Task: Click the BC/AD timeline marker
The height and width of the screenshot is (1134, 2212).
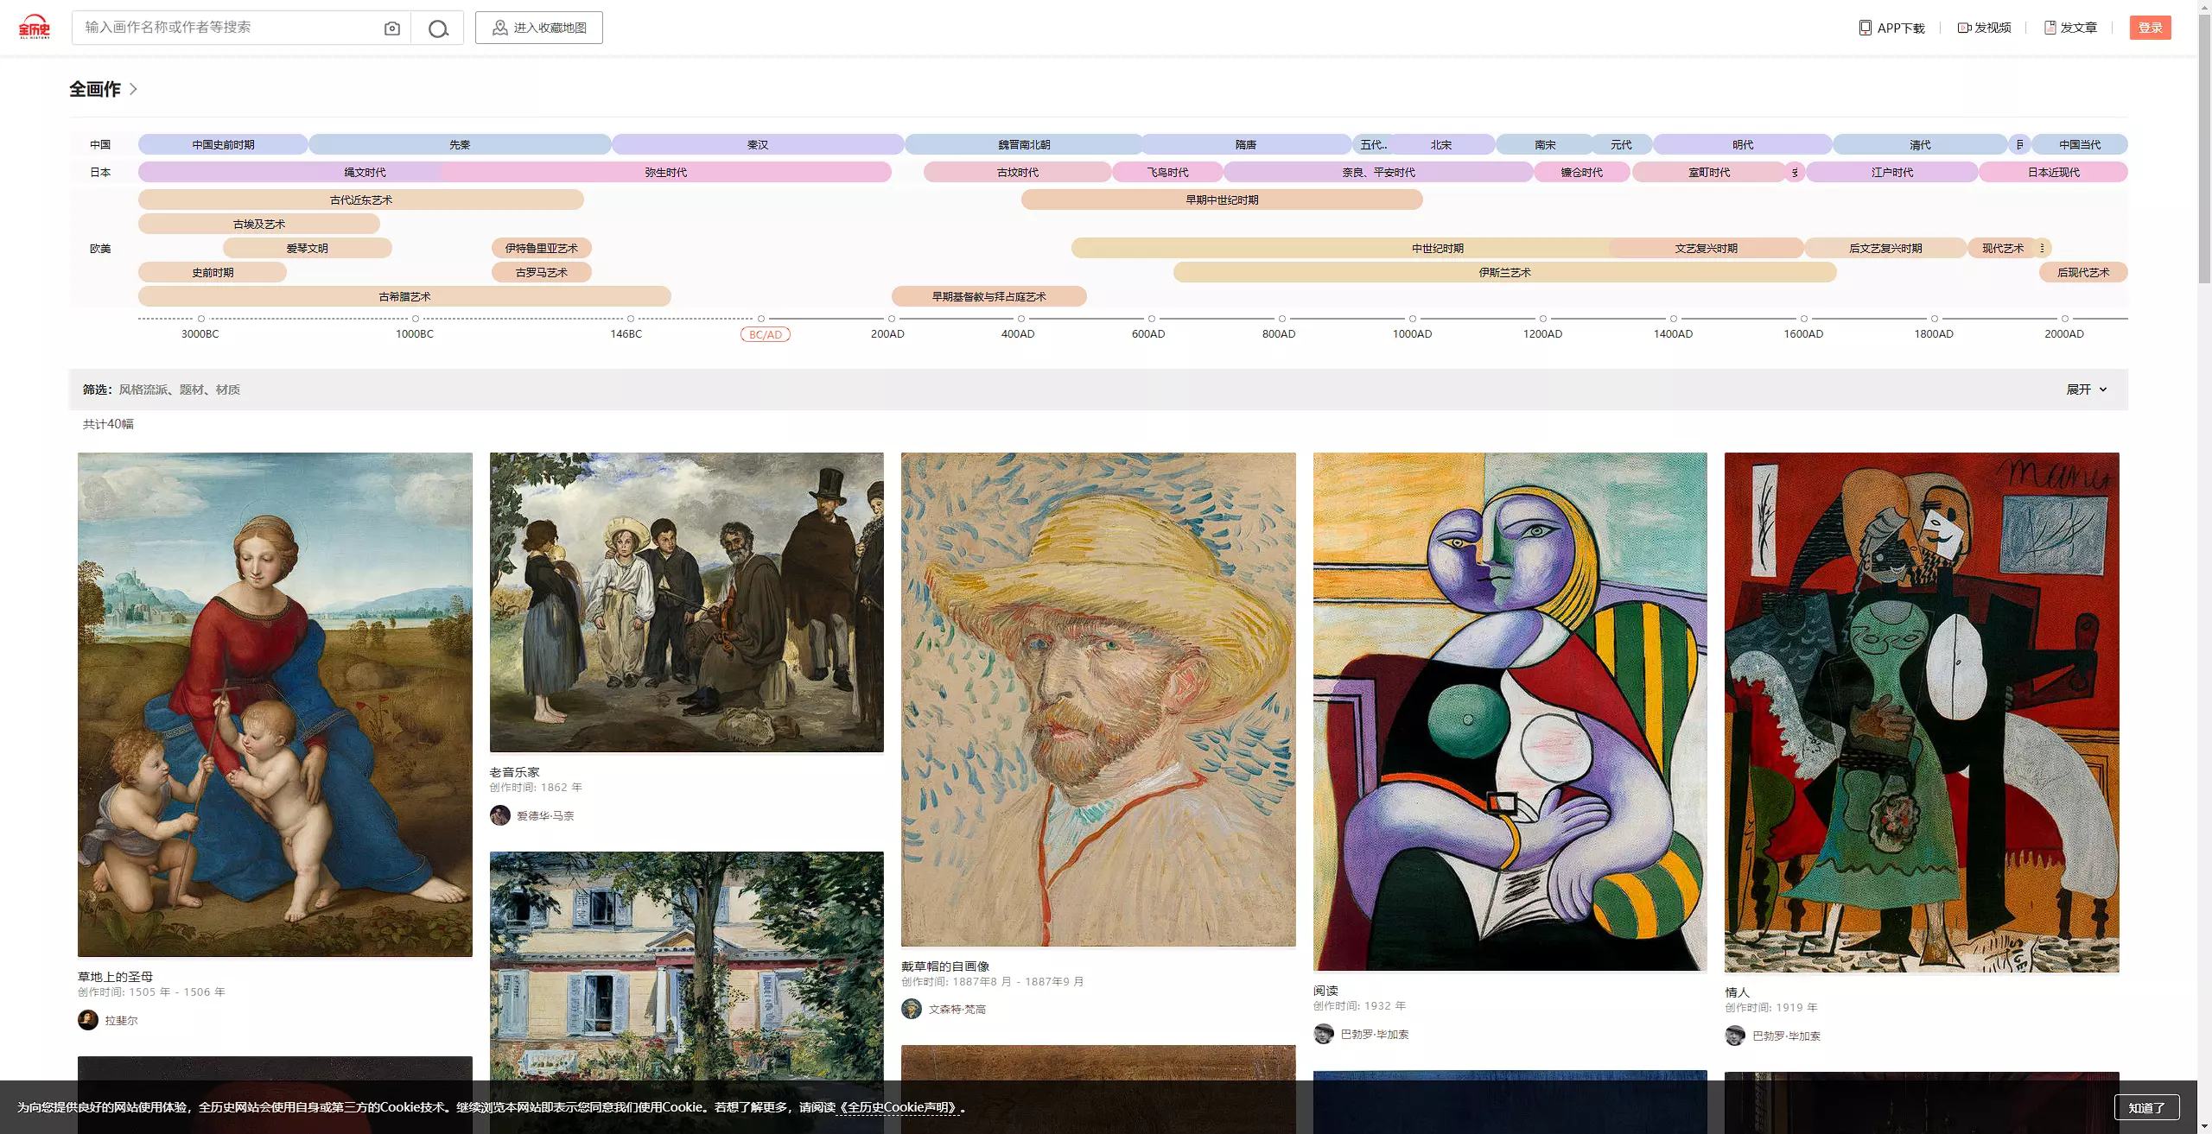Action: (x=765, y=334)
